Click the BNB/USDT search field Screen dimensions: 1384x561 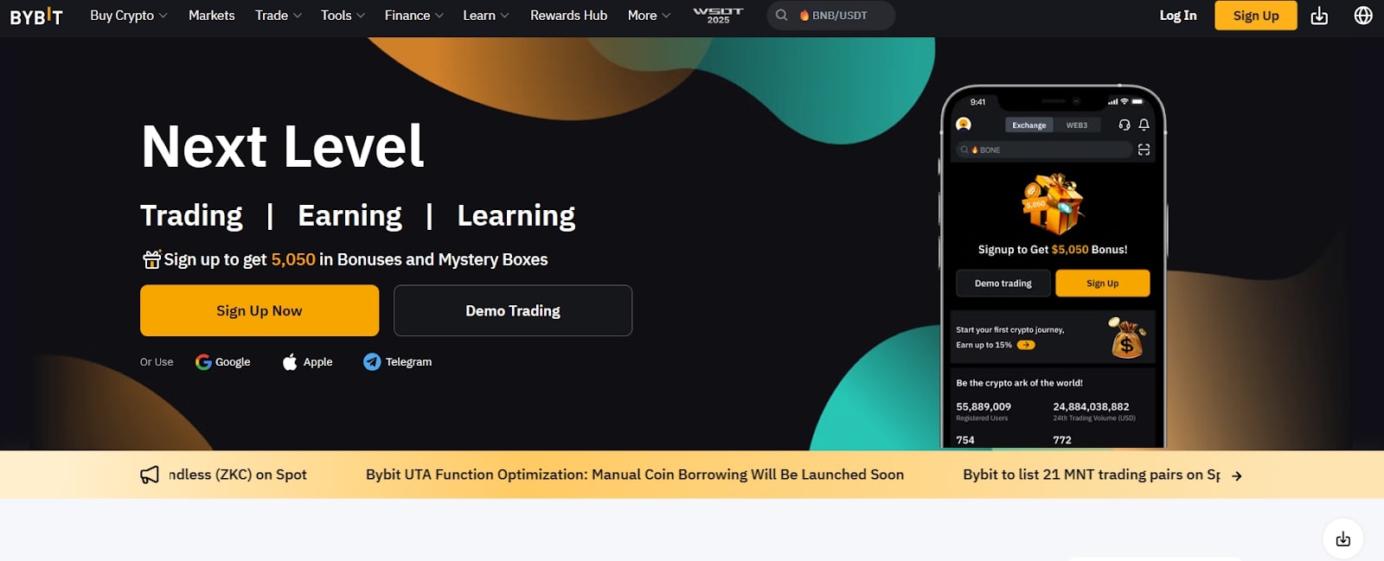pyautogui.click(x=841, y=16)
